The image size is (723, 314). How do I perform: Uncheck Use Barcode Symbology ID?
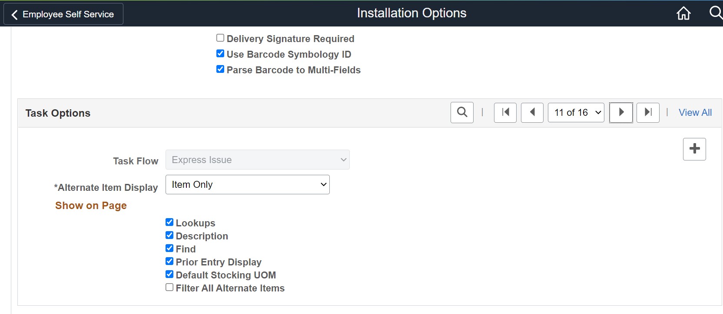pos(220,54)
